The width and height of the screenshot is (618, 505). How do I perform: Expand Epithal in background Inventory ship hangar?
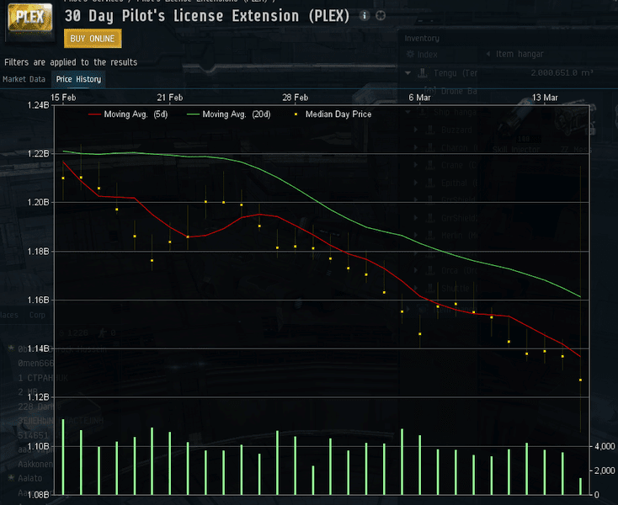pos(415,183)
